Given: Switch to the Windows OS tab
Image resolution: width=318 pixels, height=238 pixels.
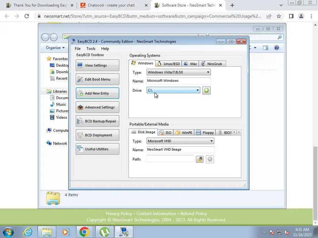Looking at the screenshot, I should (142, 63).
